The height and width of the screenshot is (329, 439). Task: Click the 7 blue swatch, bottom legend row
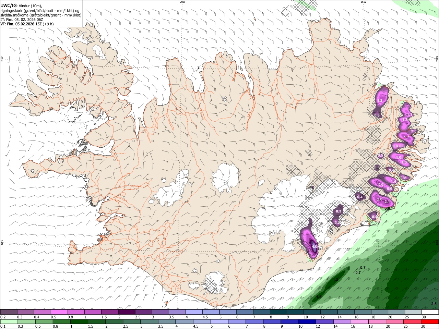pos(254,322)
